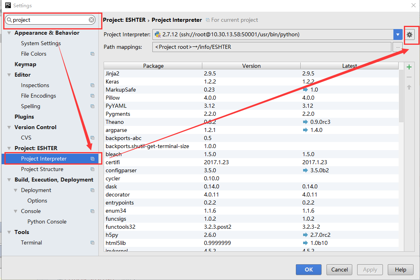Sort by the Version column header

coord(251,66)
